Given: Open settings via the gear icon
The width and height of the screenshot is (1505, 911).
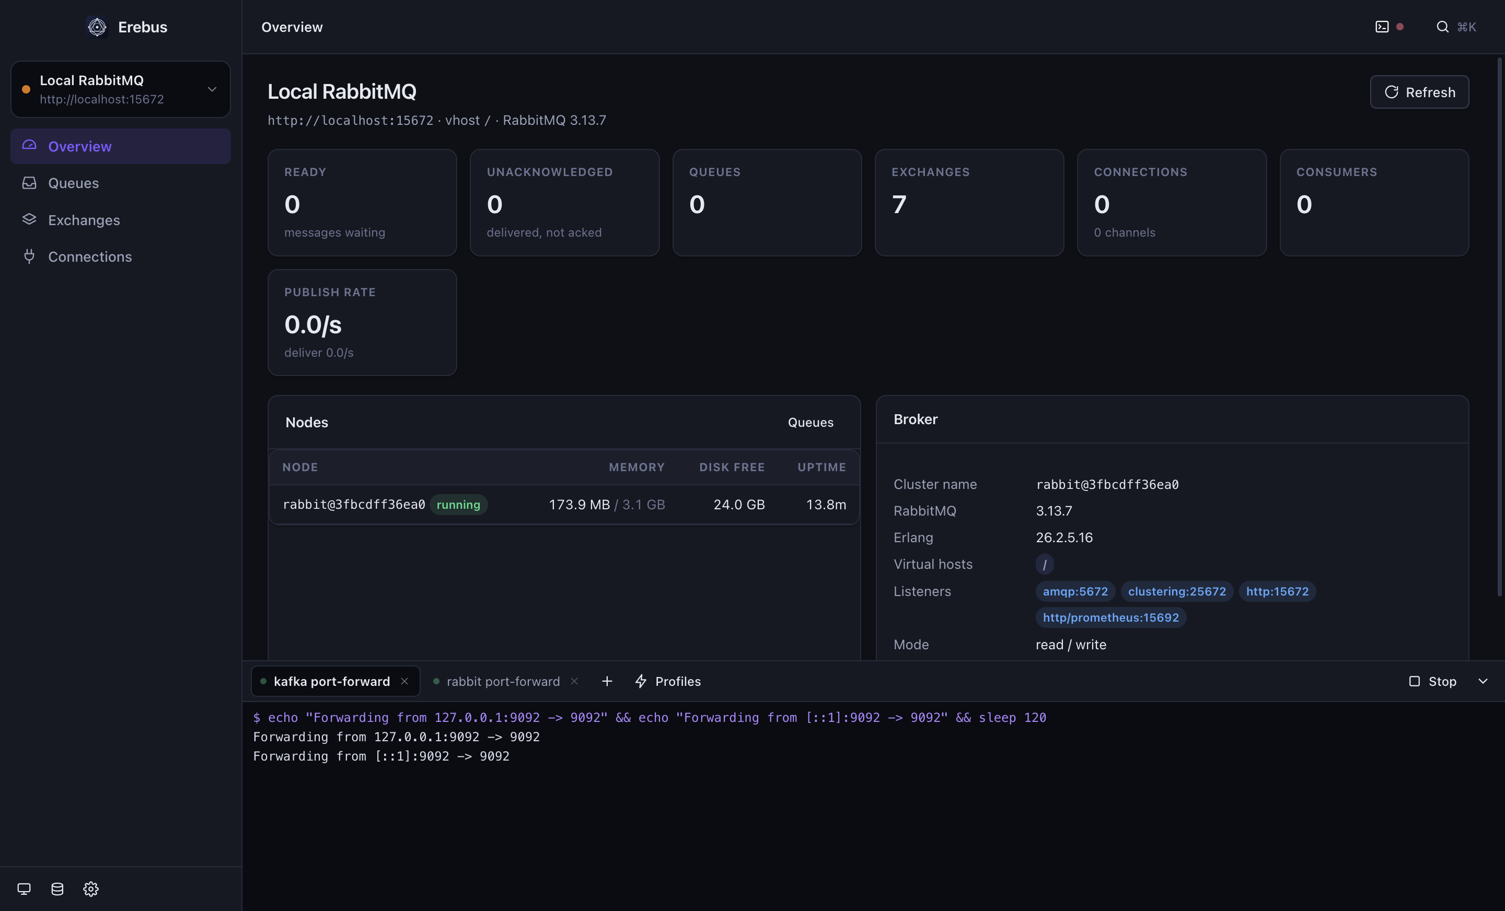Looking at the screenshot, I should coord(91,889).
